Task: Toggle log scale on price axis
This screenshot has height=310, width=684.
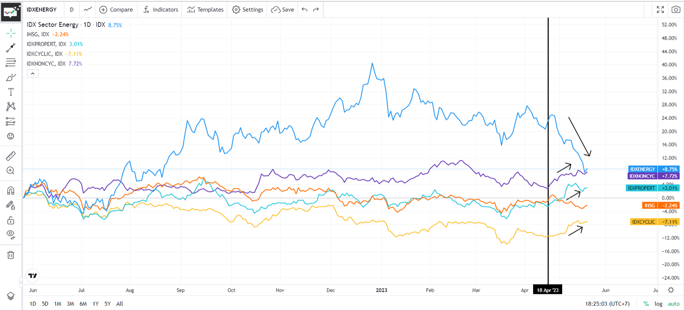Action: click(x=658, y=304)
